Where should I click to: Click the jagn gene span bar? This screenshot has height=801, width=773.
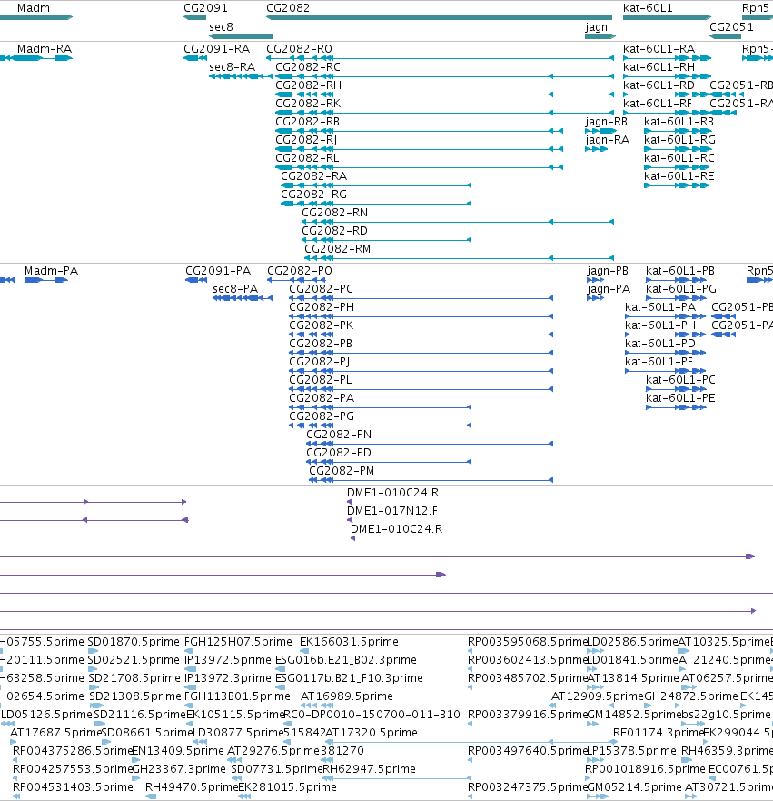(x=600, y=36)
